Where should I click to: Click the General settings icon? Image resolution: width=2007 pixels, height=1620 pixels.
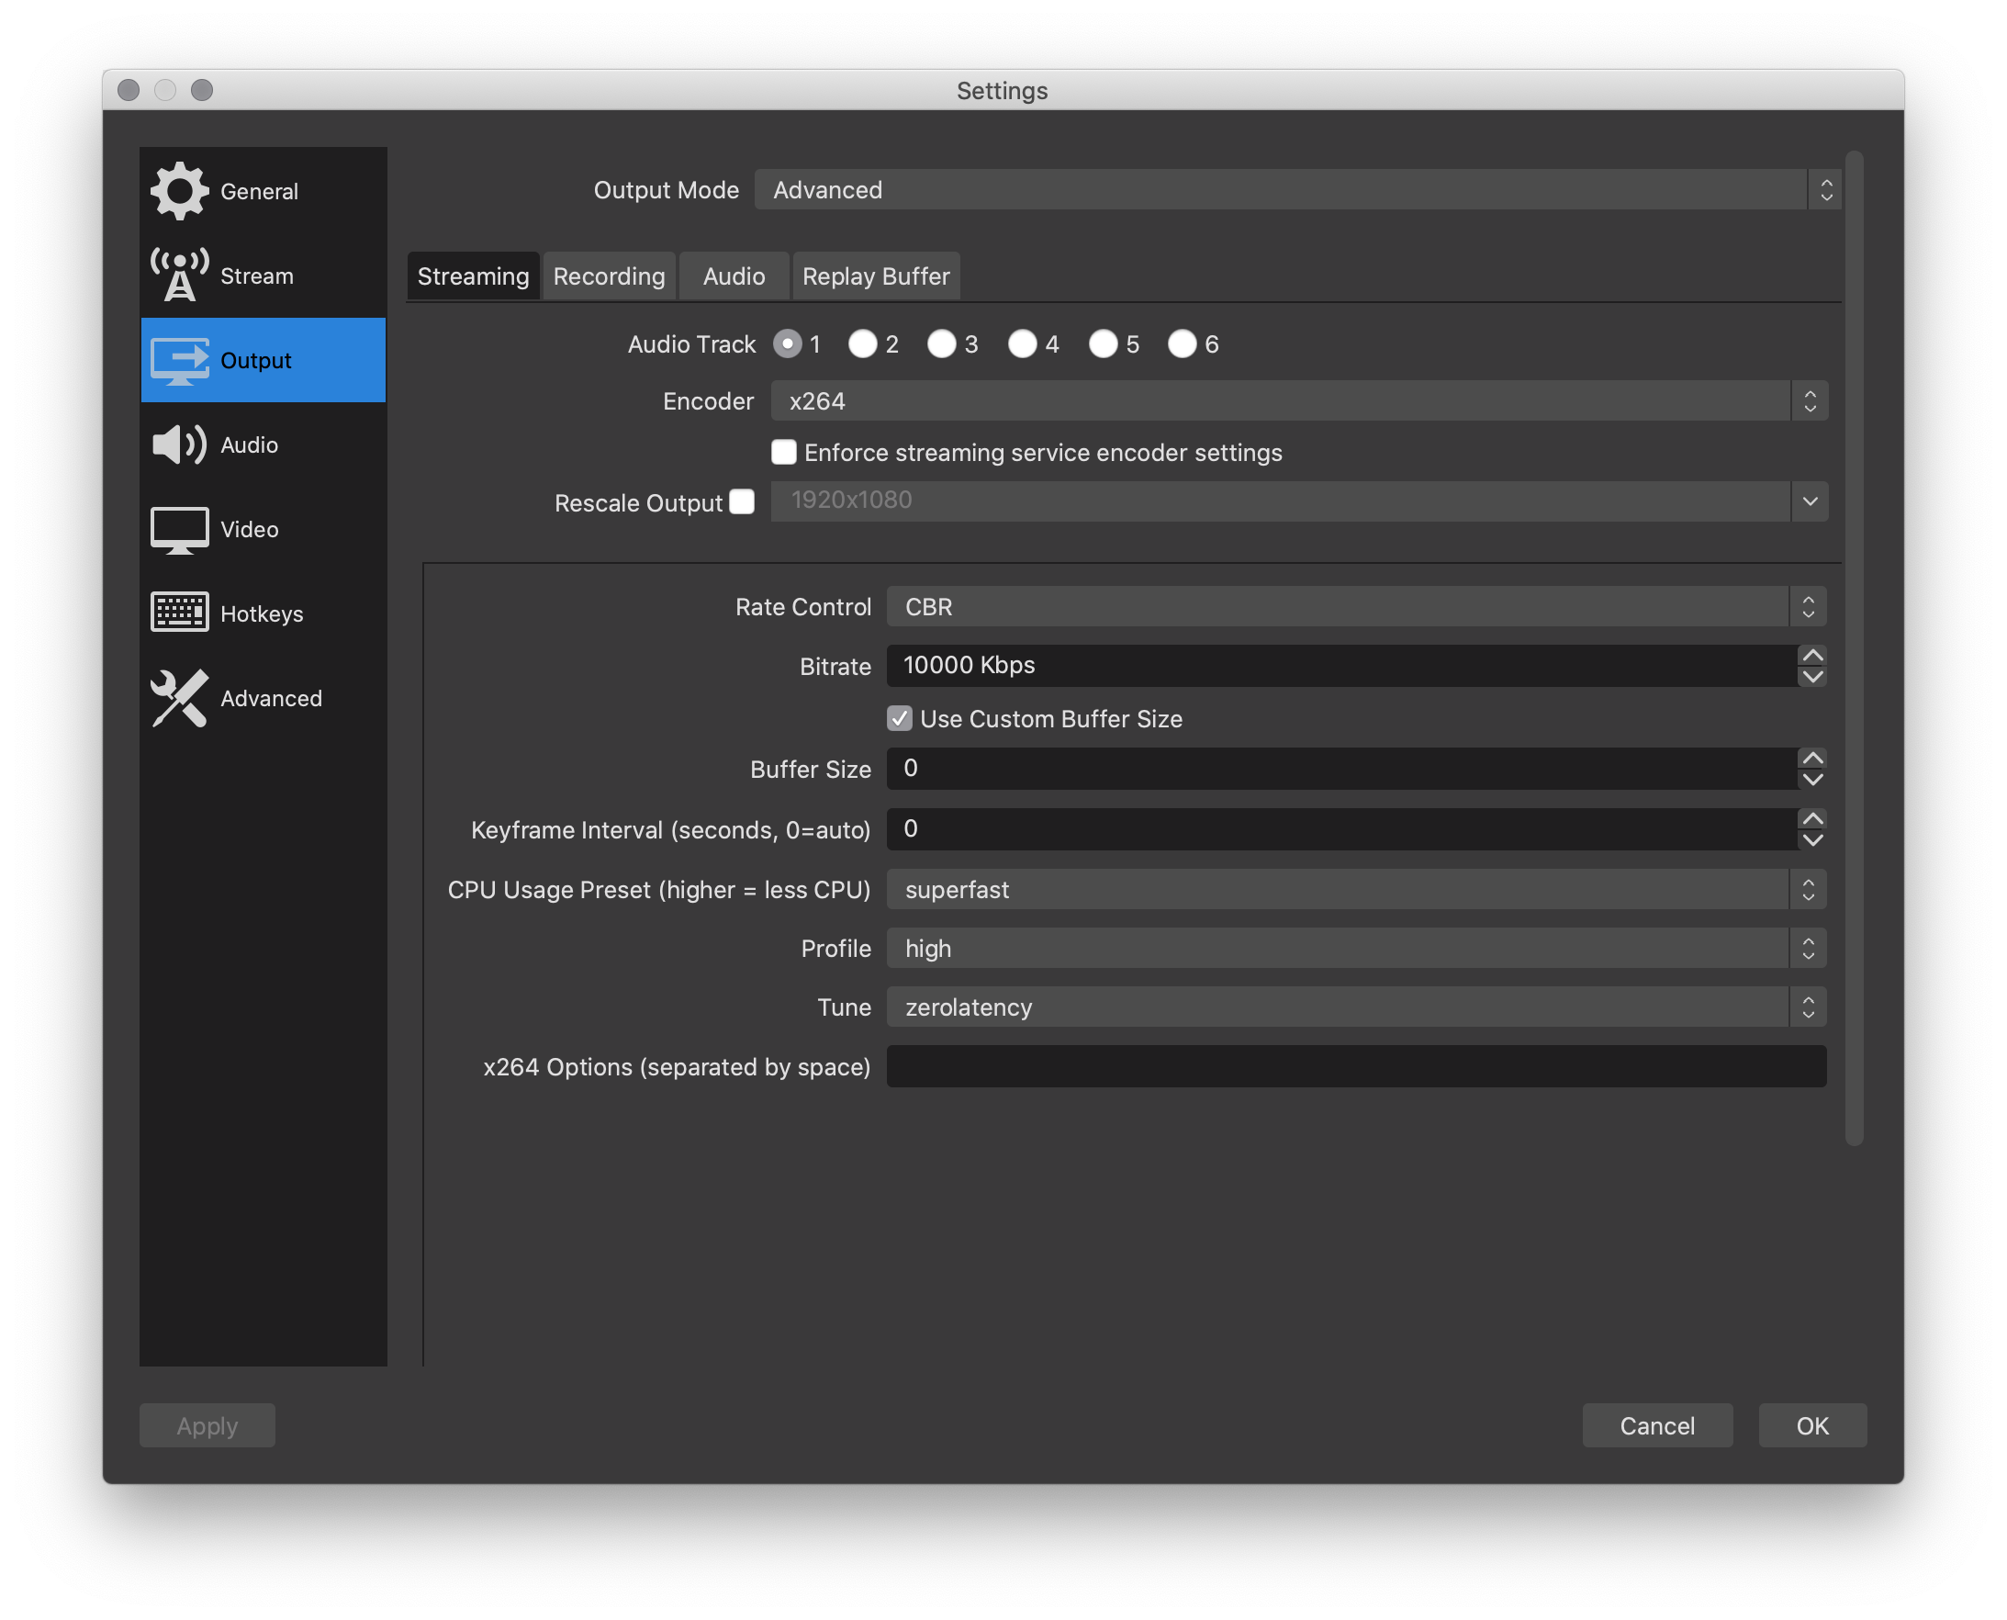tap(178, 190)
